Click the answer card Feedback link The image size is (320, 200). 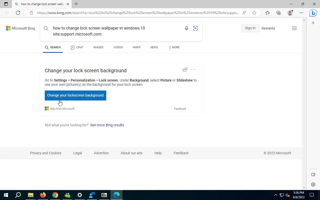[x=180, y=109]
